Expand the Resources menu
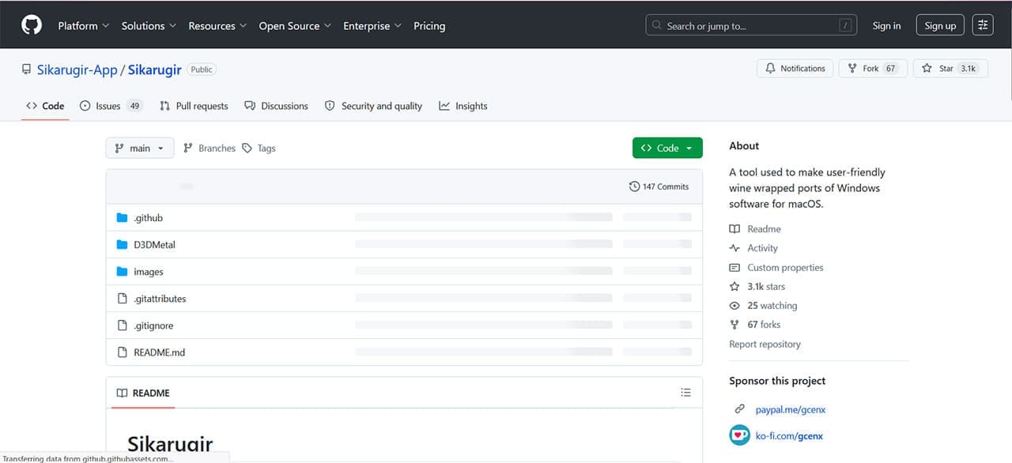The image size is (1012, 463). [x=217, y=25]
